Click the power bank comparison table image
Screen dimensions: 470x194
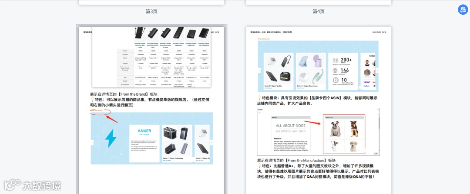pyautogui.click(x=151, y=57)
